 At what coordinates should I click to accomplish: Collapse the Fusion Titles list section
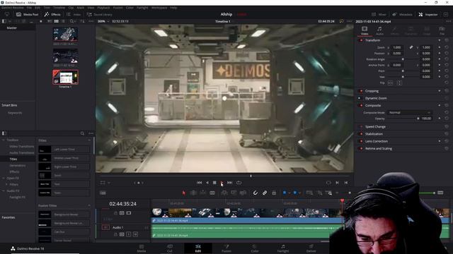[89, 205]
